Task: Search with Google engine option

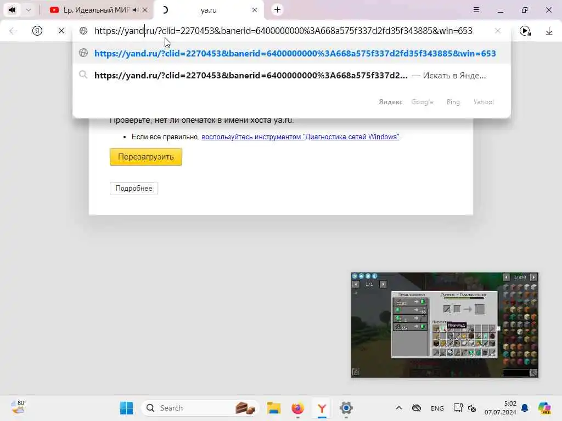Action: (x=422, y=102)
